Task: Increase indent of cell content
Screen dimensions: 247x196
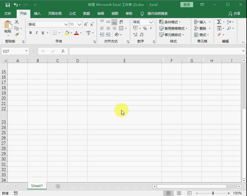Action: [x=108, y=34]
